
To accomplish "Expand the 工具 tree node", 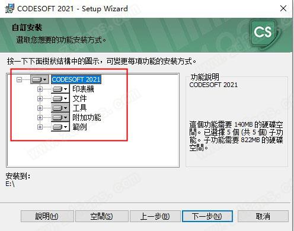I will pyautogui.click(x=40, y=108).
